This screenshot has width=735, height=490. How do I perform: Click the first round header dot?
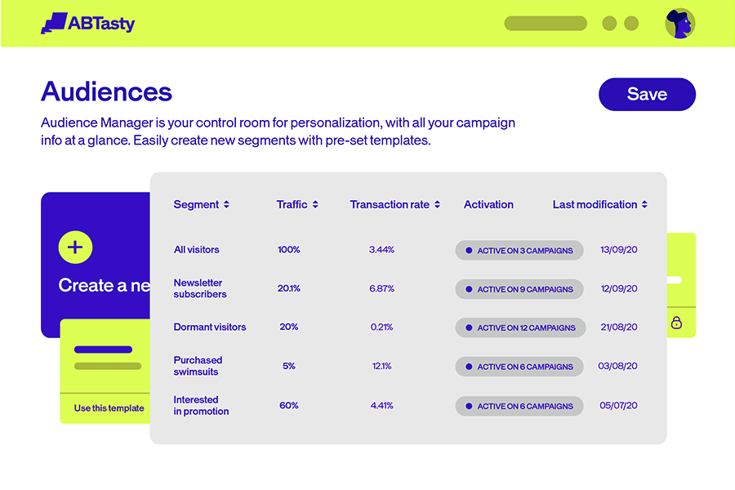609,24
